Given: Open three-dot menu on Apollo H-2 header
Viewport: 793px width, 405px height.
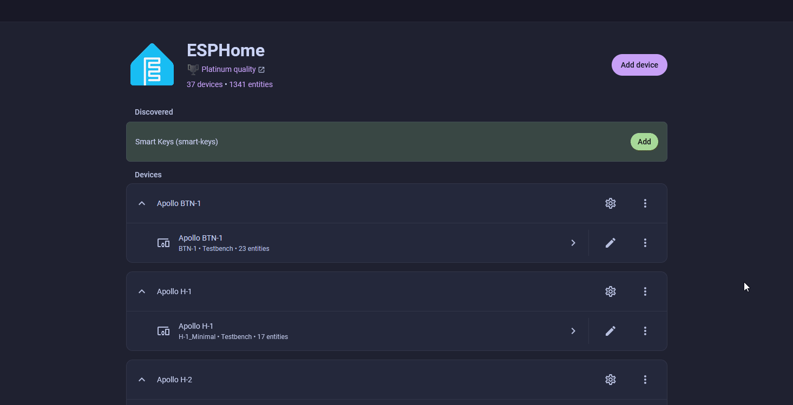Looking at the screenshot, I should (x=645, y=380).
